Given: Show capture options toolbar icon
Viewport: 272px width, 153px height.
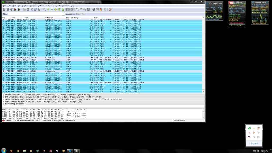Looking at the screenshot, I should [x=8, y=10].
